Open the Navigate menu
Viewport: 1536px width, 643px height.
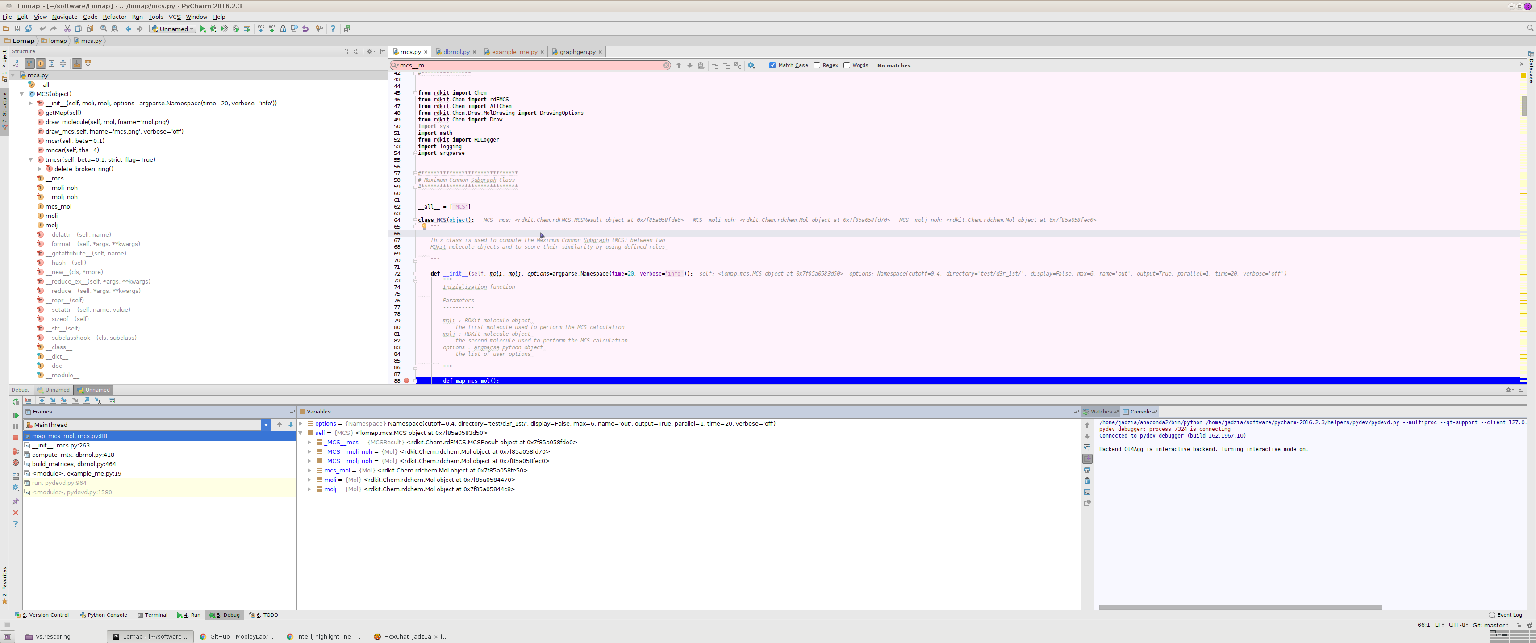point(64,17)
